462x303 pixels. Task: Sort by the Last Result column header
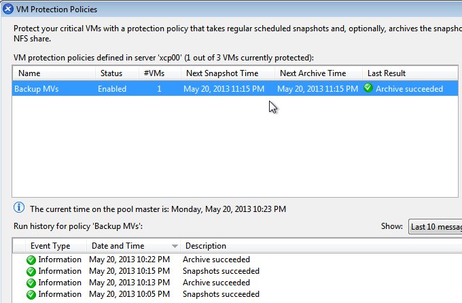click(410, 73)
